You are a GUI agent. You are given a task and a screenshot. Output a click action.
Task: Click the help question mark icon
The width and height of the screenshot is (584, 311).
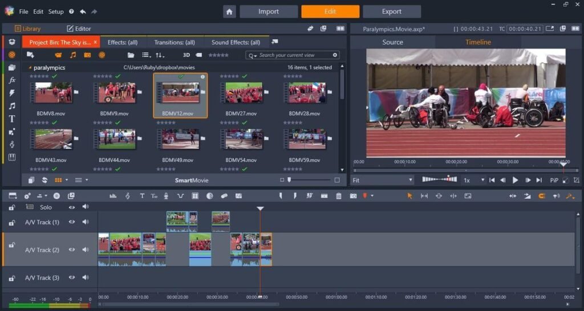tap(71, 11)
